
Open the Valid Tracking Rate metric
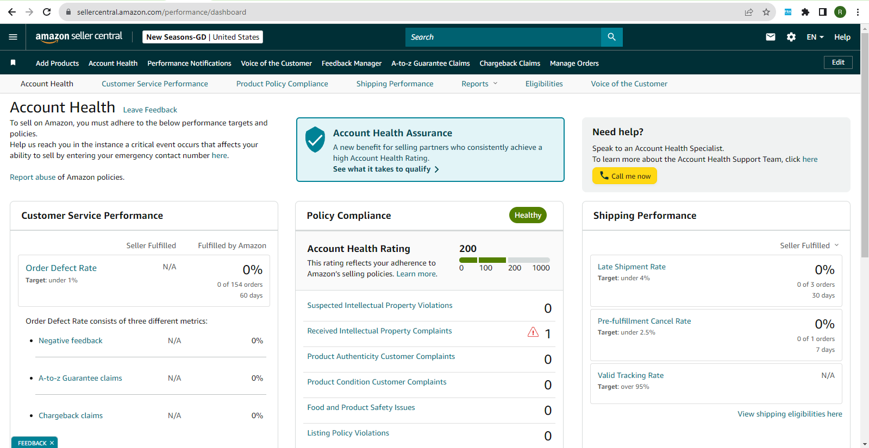click(630, 375)
